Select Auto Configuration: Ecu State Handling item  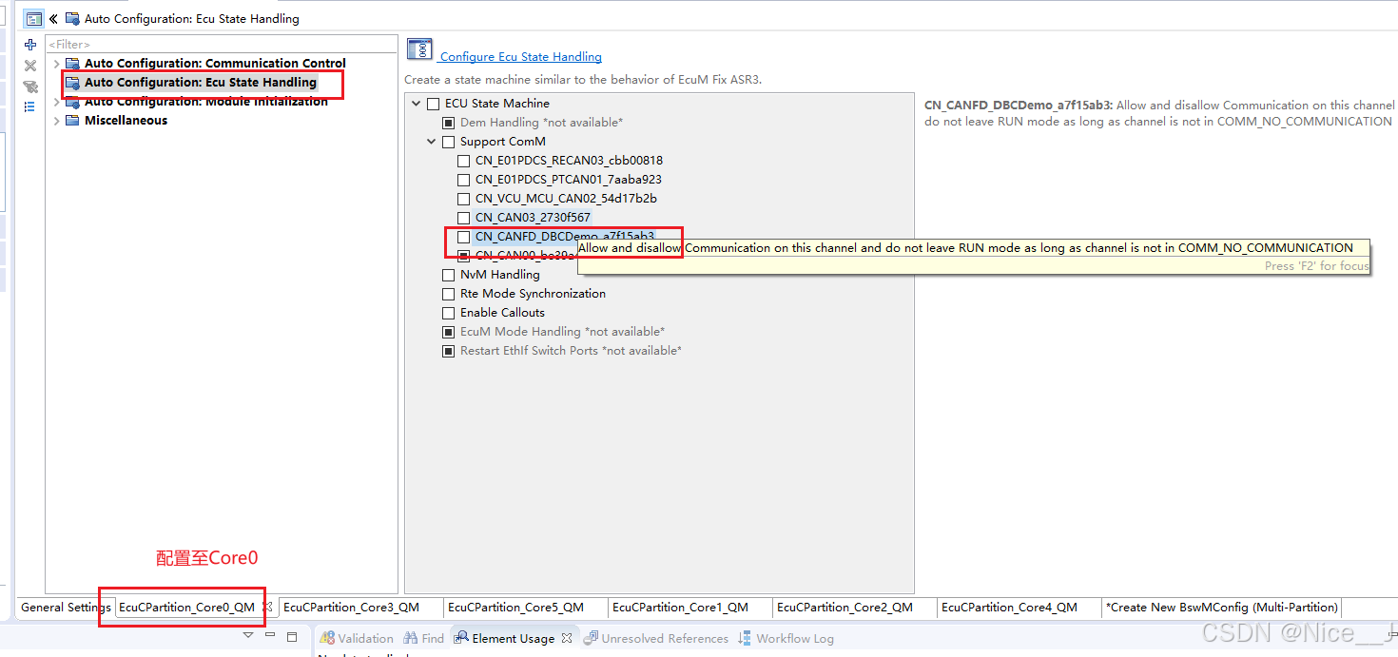(x=201, y=83)
